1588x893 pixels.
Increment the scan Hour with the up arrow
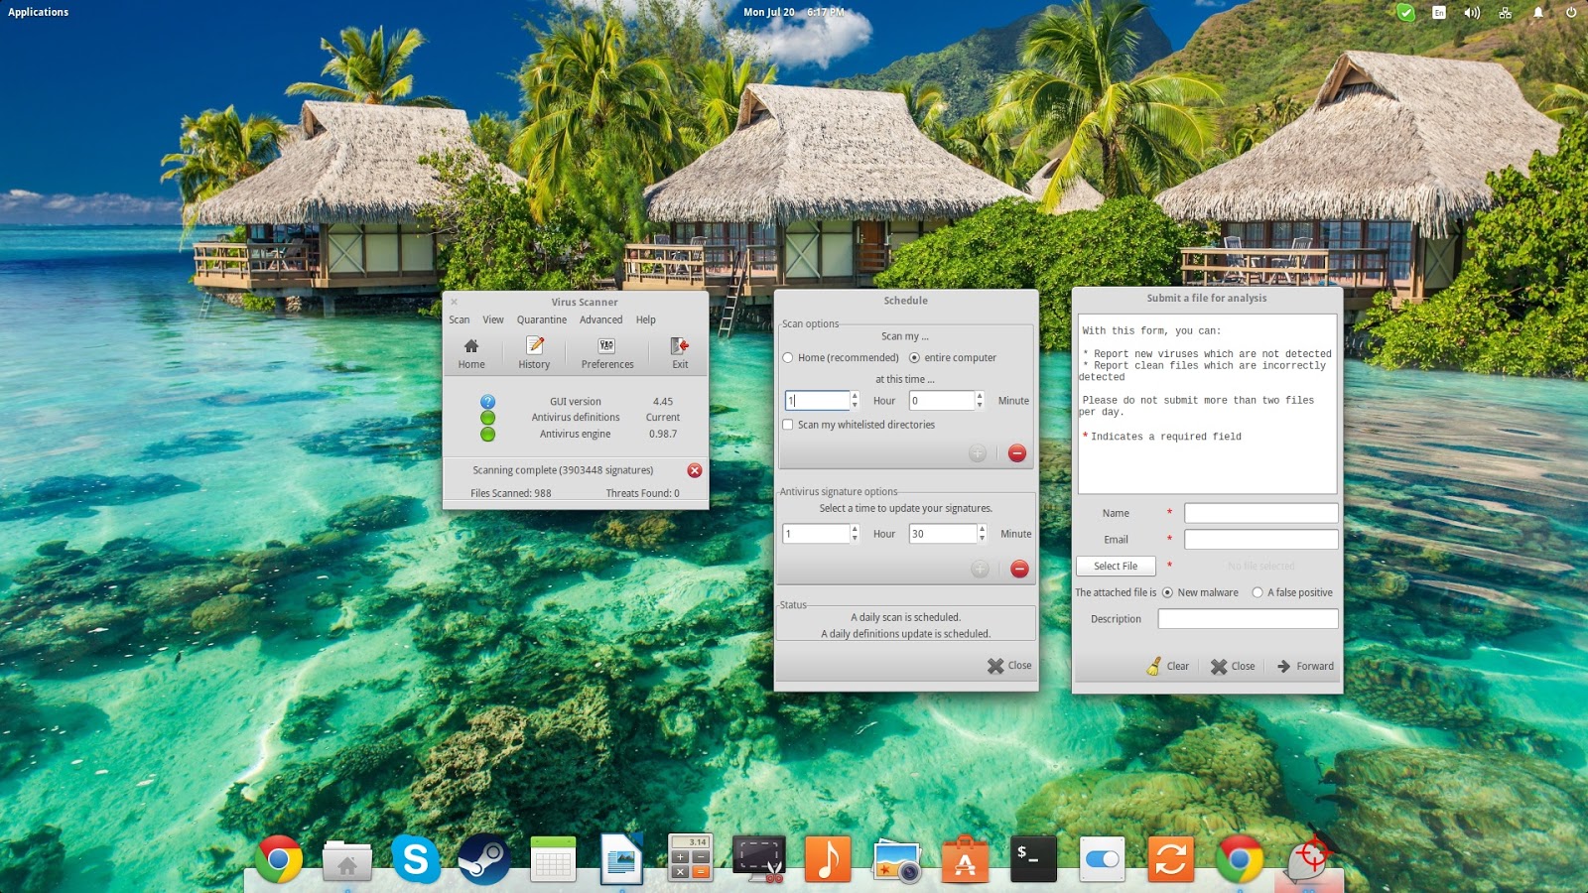click(854, 396)
